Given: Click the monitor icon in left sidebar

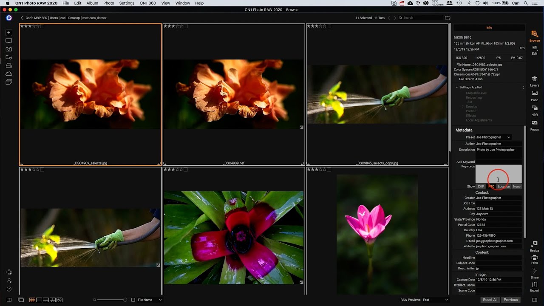Looking at the screenshot, I should coord(8,41).
